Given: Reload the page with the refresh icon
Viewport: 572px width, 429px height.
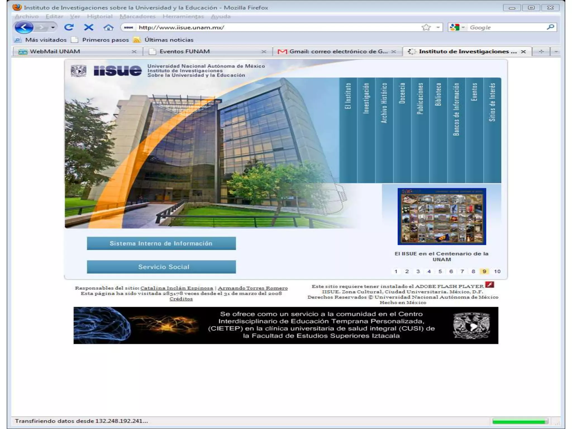Looking at the screenshot, I should point(69,27).
